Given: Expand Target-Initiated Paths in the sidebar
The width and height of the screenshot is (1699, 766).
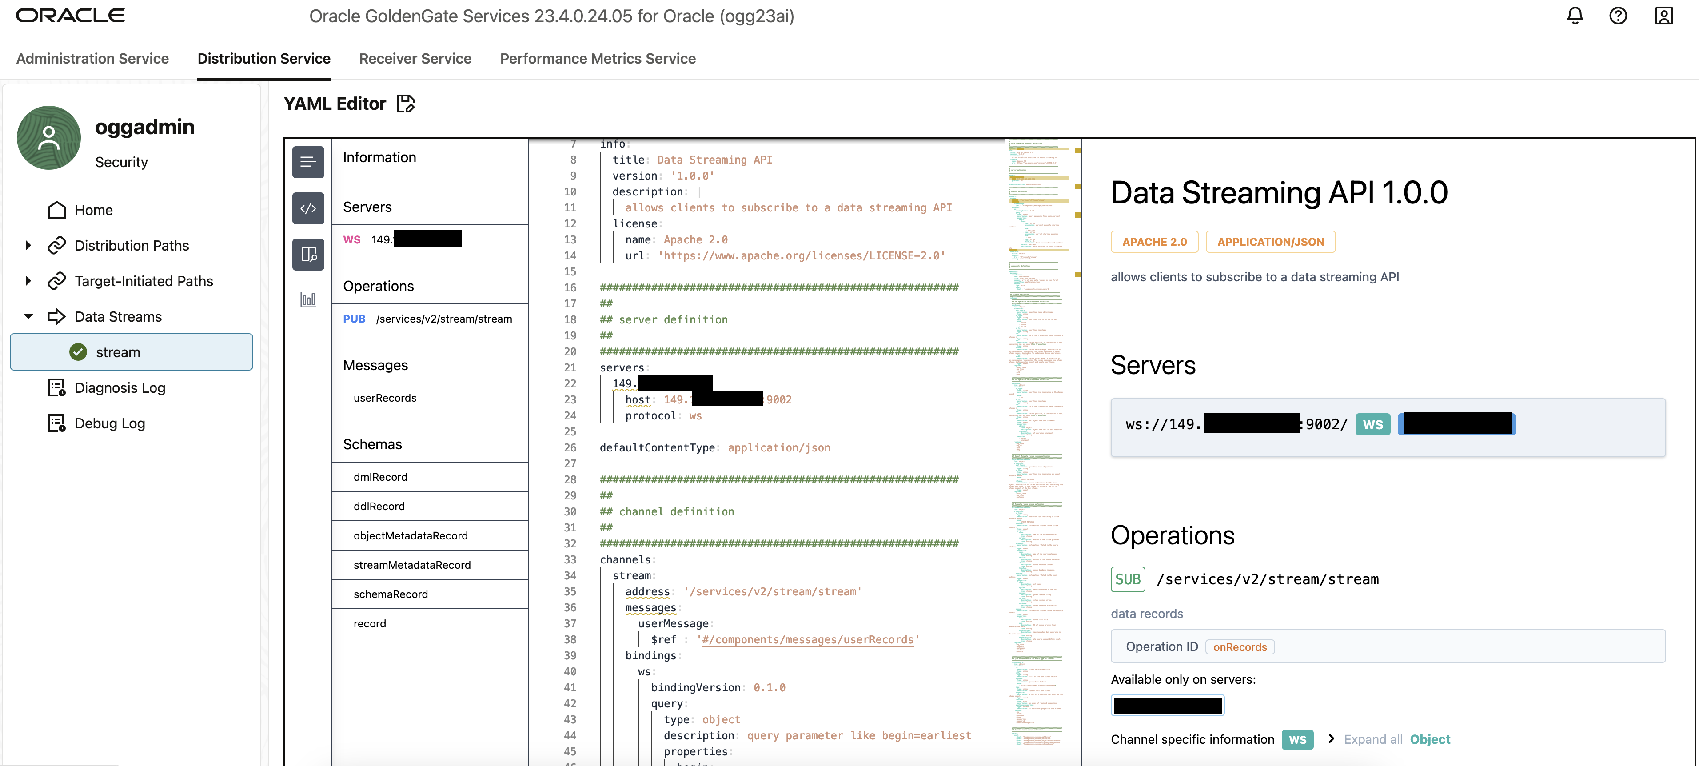Looking at the screenshot, I should pyautogui.click(x=28, y=280).
